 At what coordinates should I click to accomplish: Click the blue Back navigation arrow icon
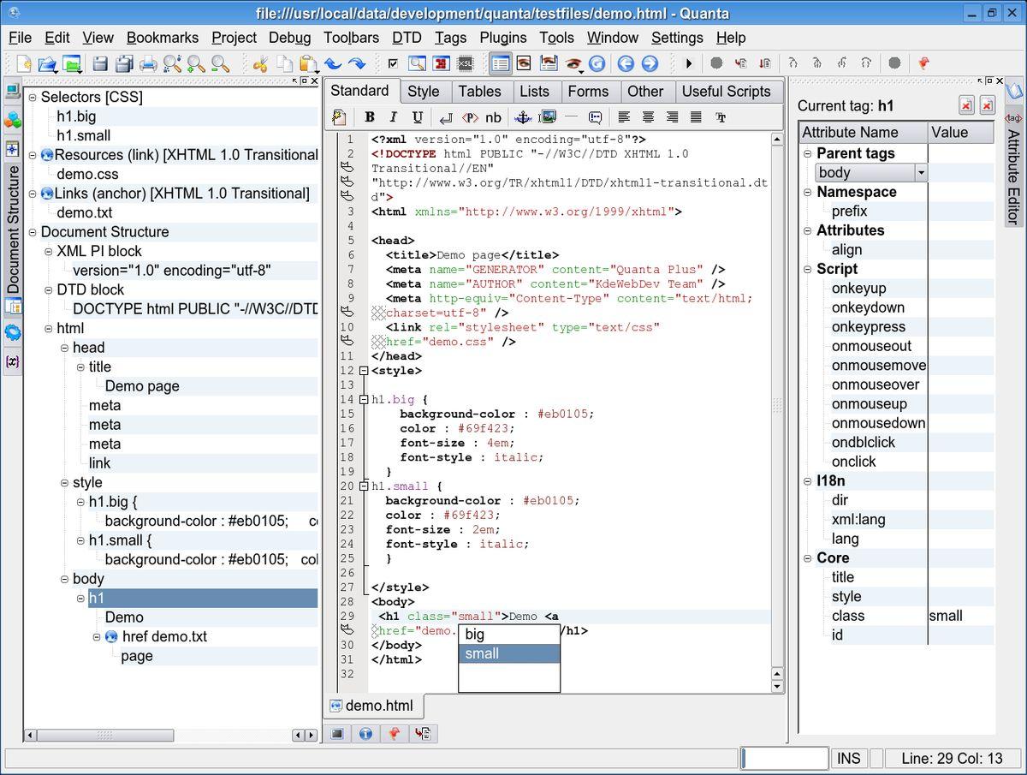(x=626, y=63)
